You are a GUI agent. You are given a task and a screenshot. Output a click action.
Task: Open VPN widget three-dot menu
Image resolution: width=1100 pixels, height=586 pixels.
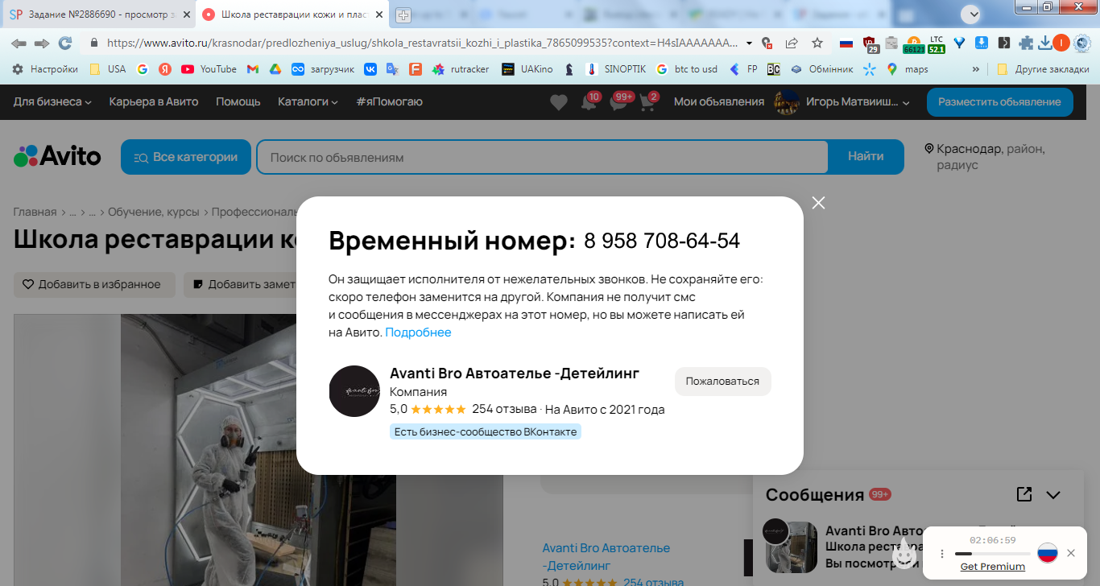click(x=942, y=554)
